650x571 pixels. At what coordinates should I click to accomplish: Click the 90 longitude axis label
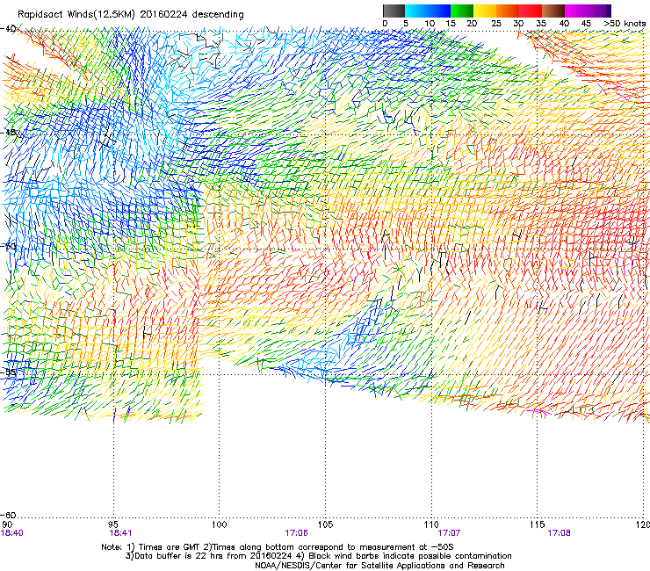click(7, 524)
